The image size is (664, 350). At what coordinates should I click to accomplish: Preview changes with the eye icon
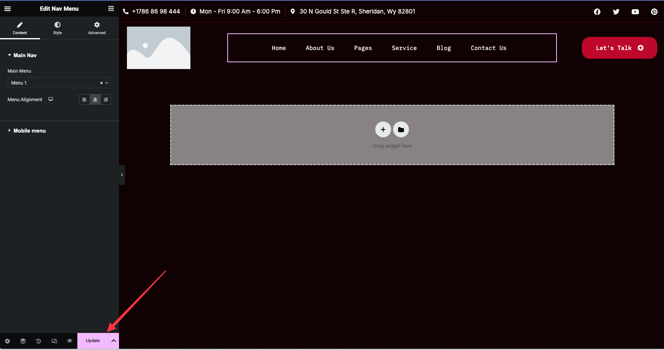click(70, 341)
